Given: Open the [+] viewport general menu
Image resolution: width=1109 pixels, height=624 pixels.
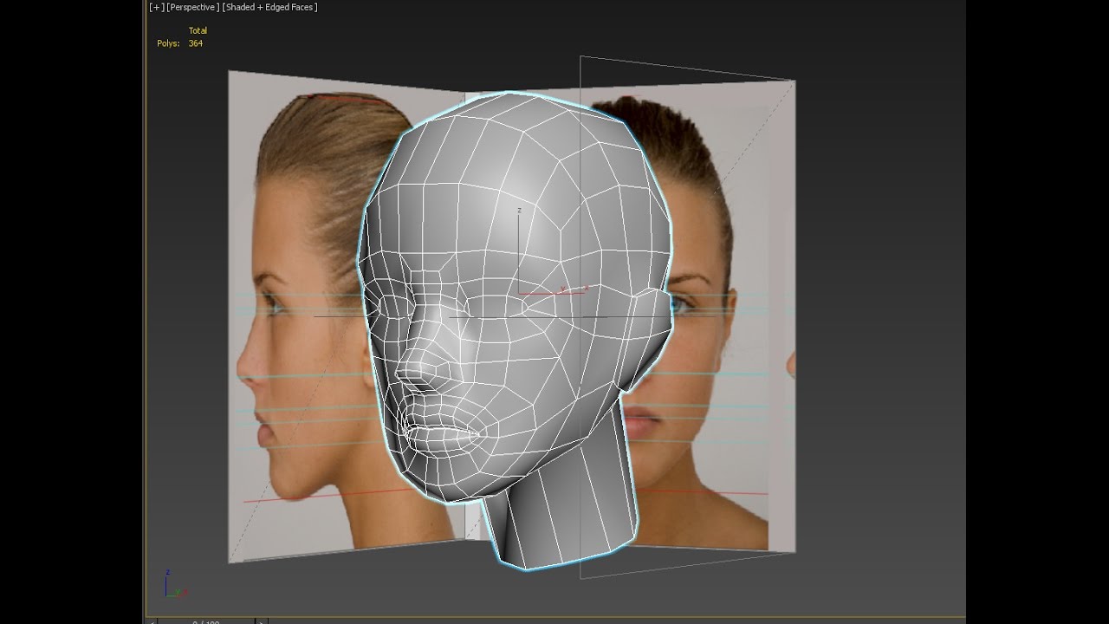Looking at the screenshot, I should pos(156,7).
